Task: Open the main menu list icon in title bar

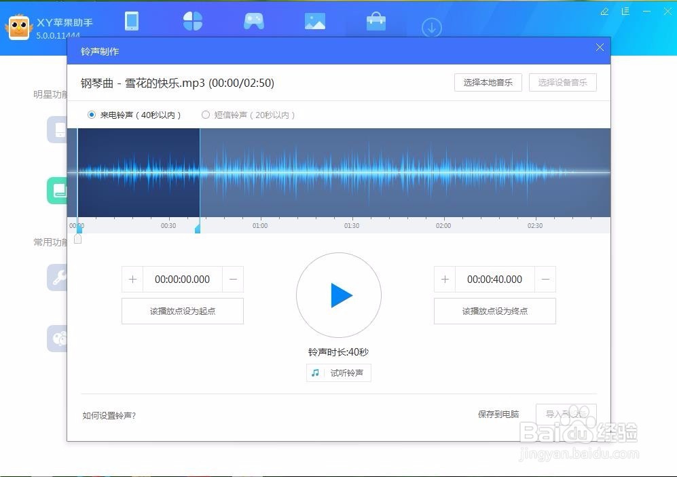Action: [625, 12]
